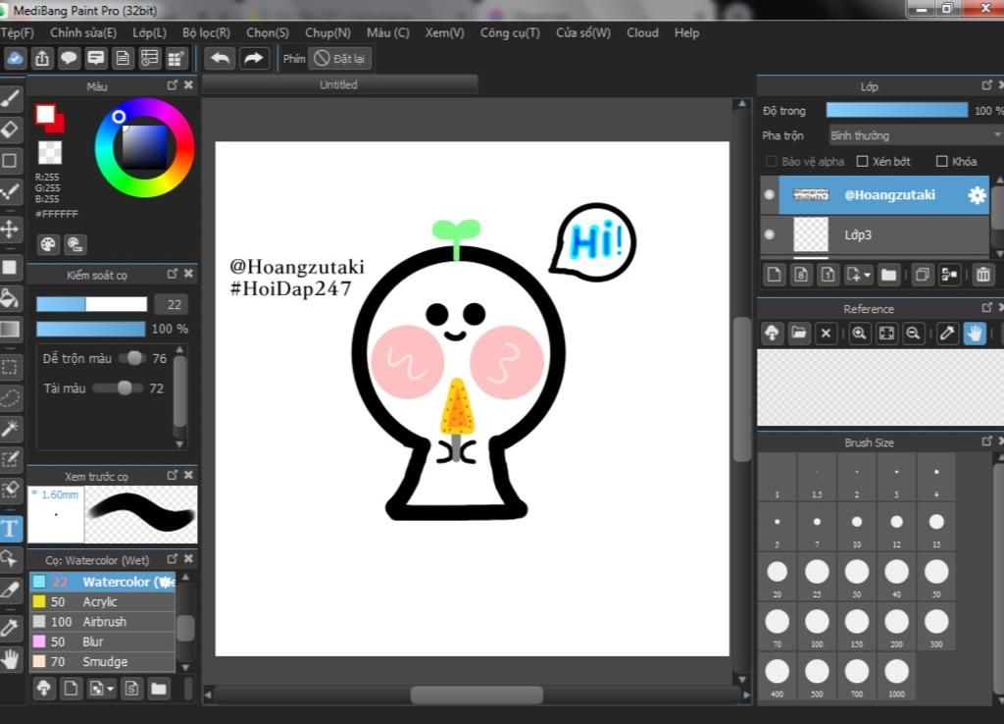Pick brush size 100 preset
The height and width of the screenshot is (724, 1004).
(x=817, y=625)
